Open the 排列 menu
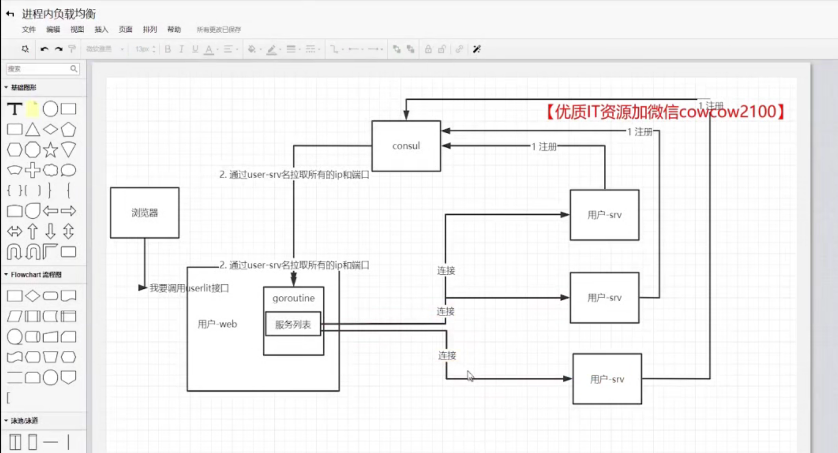838x453 pixels. click(150, 29)
